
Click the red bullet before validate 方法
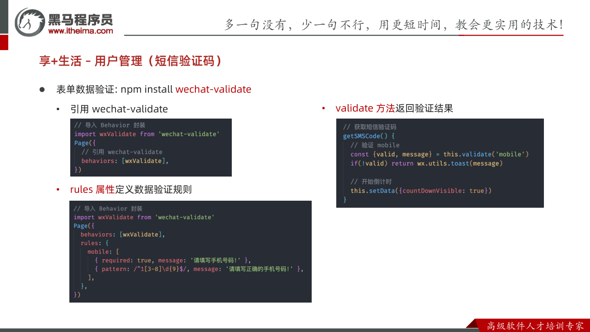pyautogui.click(x=324, y=108)
